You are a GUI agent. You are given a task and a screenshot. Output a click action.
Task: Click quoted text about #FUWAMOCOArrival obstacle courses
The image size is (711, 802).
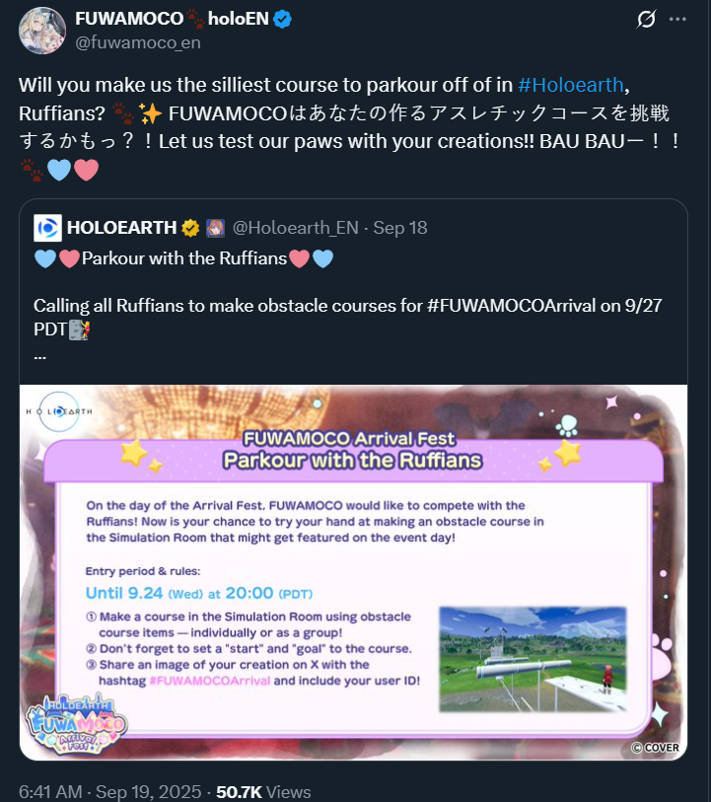tap(347, 317)
